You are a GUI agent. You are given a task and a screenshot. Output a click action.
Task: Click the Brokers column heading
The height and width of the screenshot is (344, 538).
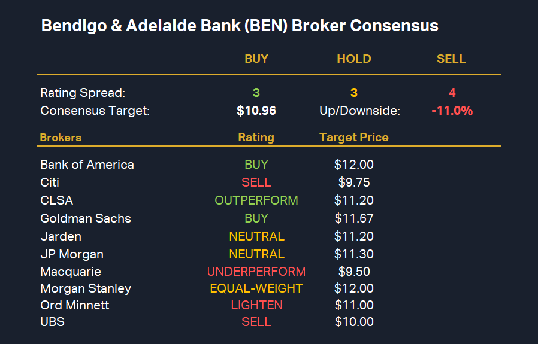coord(61,138)
